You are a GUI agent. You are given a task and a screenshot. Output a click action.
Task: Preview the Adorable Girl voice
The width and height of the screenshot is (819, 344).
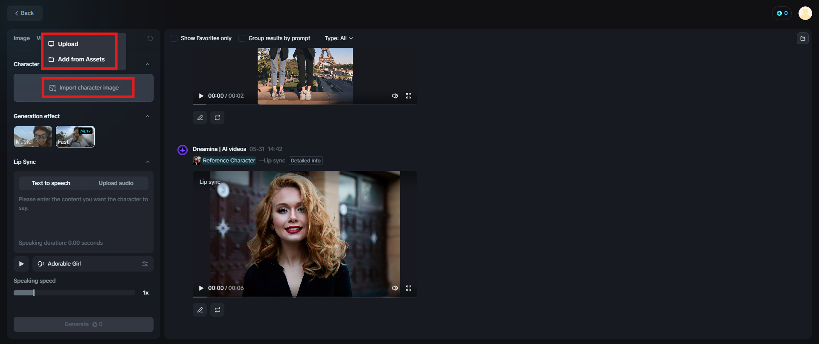(x=21, y=264)
